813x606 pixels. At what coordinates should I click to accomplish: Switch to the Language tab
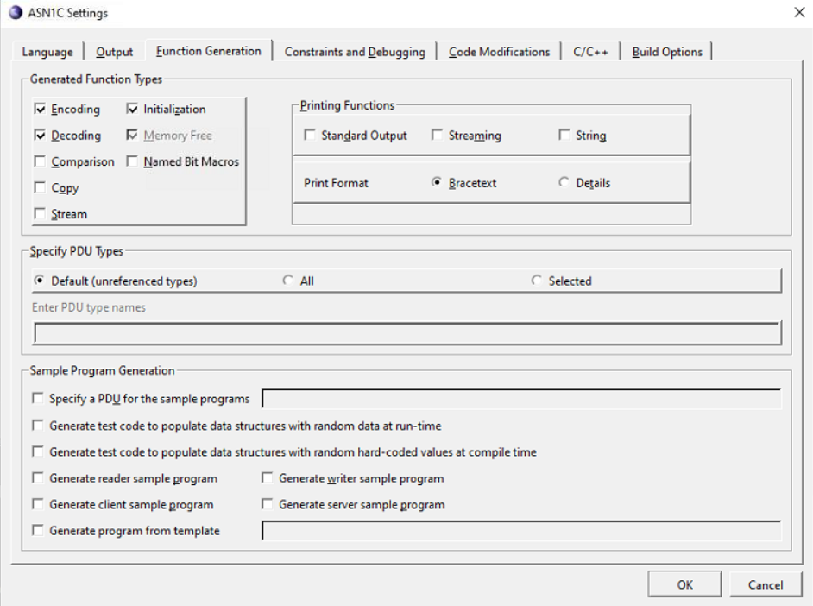point(47,52)
